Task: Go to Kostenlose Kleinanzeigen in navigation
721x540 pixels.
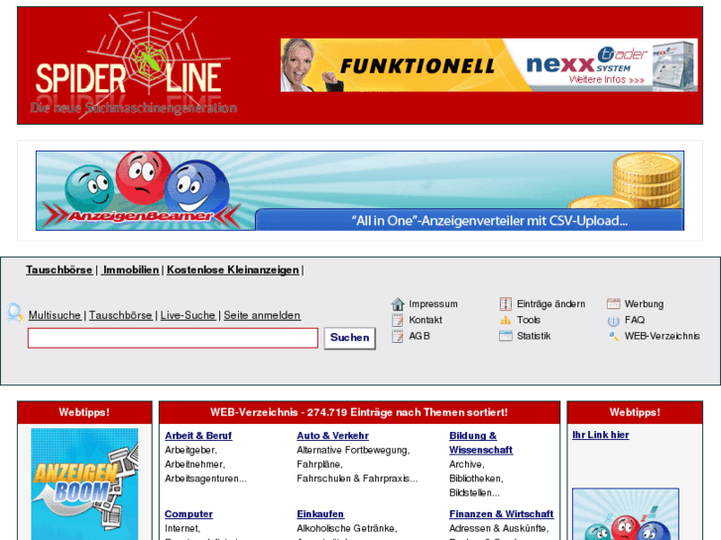Action: click(233, 270)
